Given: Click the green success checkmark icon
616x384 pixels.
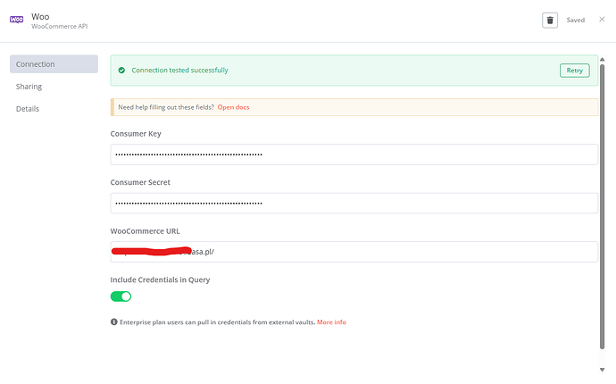Looking at the screenshot, I should point(121,71).
